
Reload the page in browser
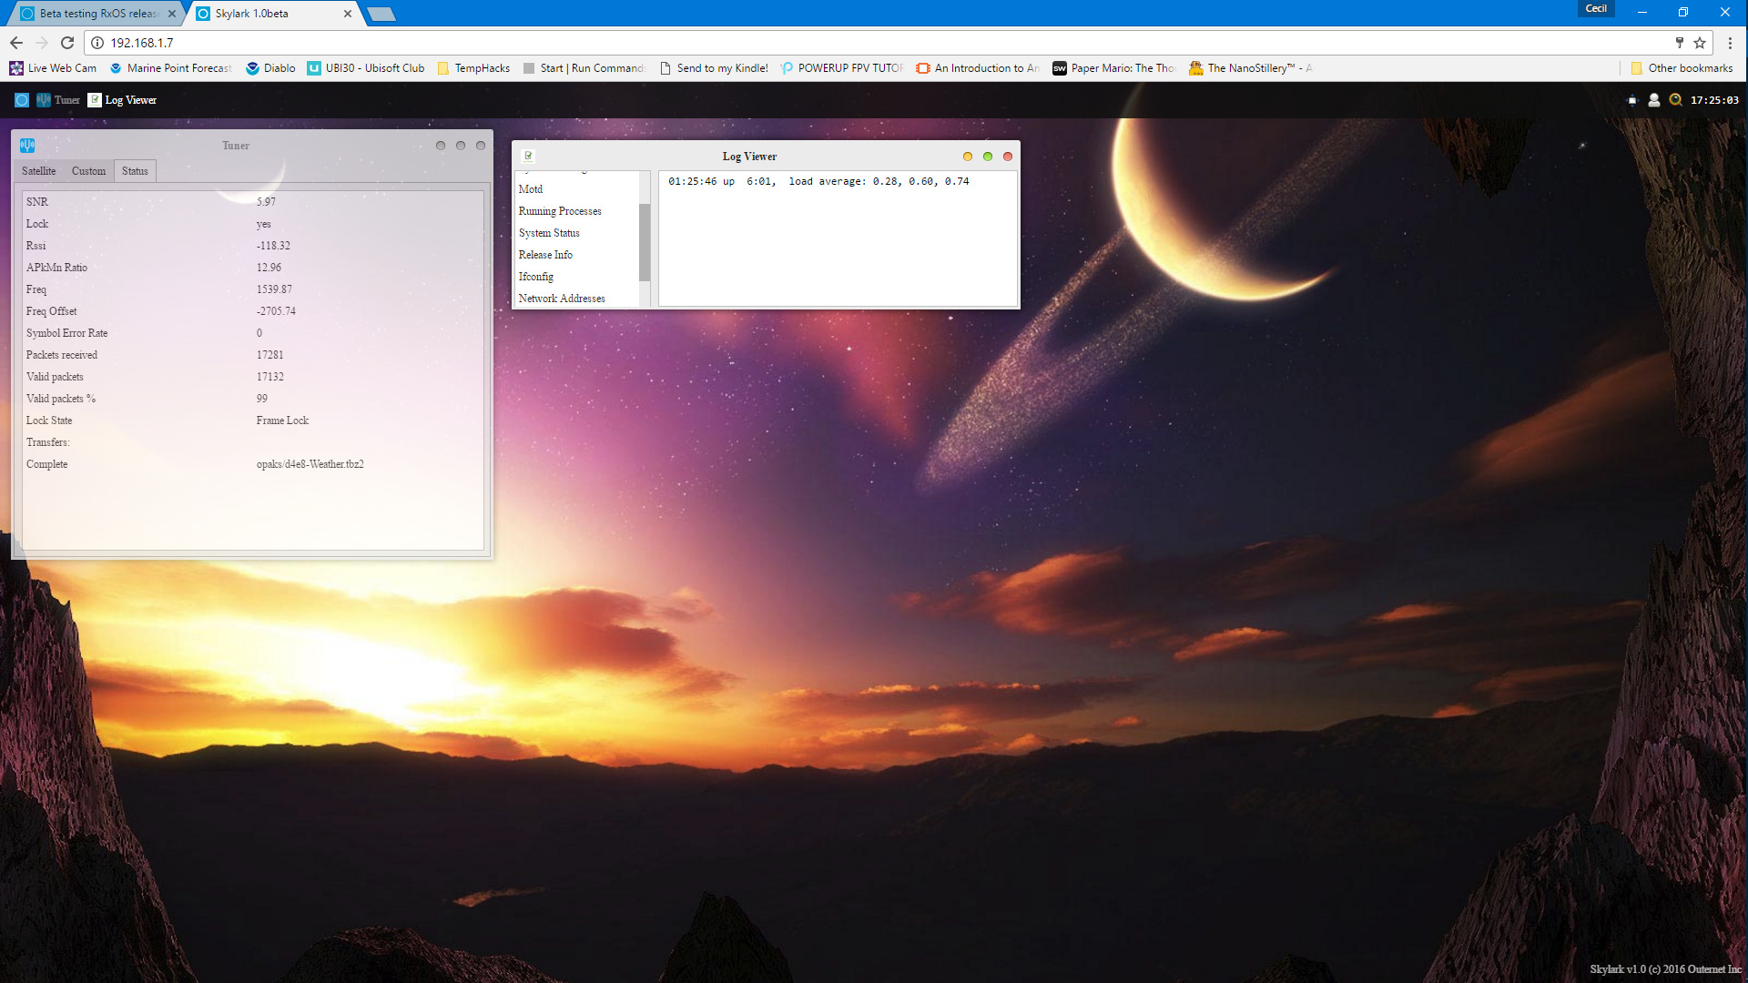[x=66, y=43]
